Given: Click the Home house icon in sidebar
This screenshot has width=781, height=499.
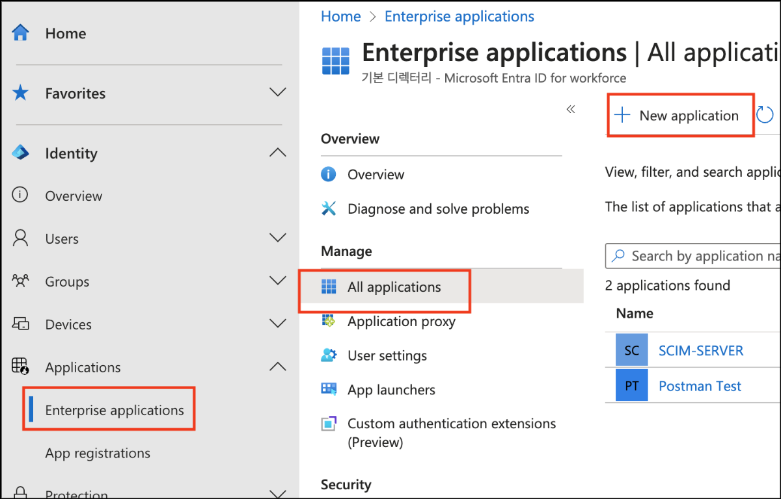Looking at the screenshot, I should point(21,33).
